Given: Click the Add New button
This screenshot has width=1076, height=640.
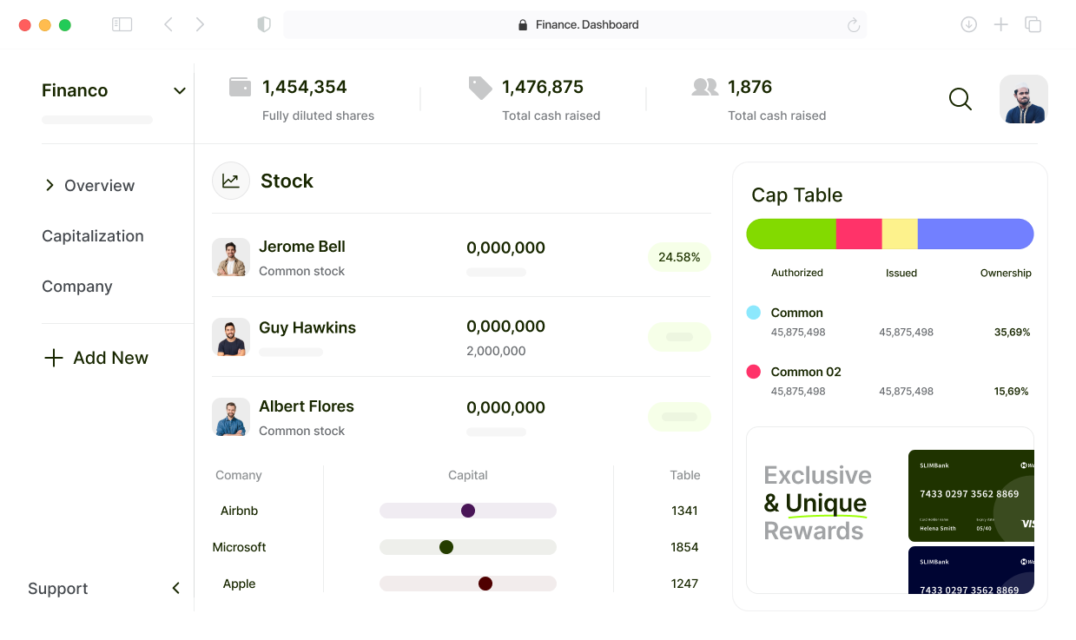Looking at the screenshot, I should click(96, 358).
